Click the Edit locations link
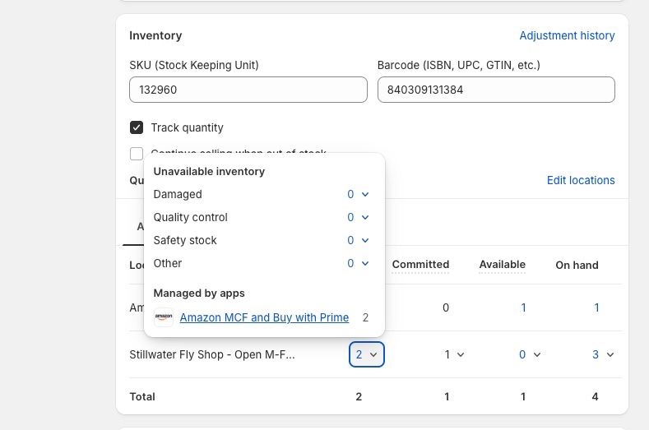Screen dimensions: 649x430 581,180
